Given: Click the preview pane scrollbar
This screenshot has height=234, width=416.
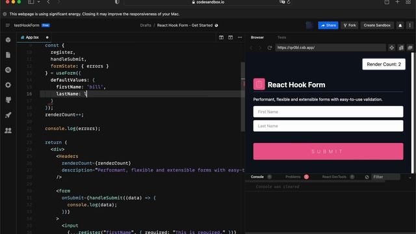Looking at the screenshot, I should [413, 112].
